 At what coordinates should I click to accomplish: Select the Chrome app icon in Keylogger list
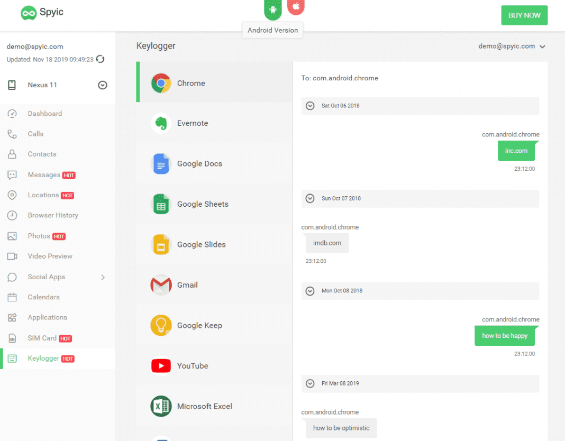[x=161, y=84]
